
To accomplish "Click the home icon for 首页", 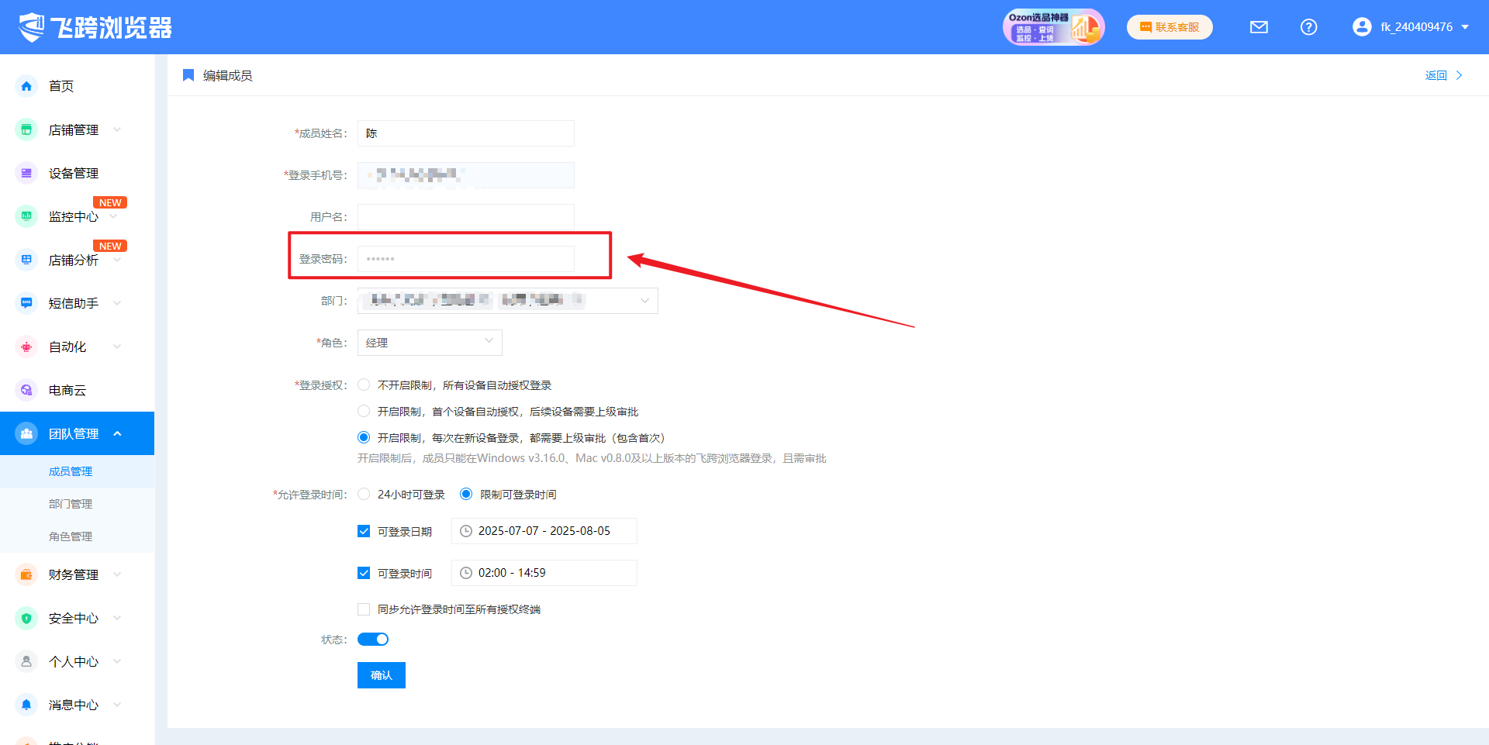I will pos(26,86).
